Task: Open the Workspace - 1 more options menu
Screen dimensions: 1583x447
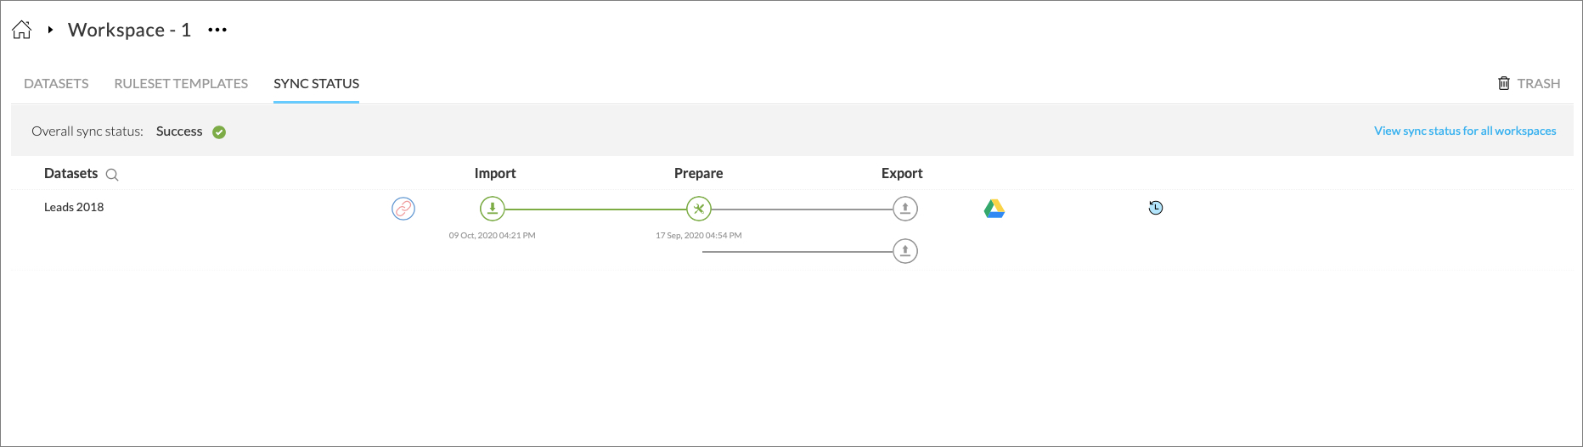Action: coord(217,30)
